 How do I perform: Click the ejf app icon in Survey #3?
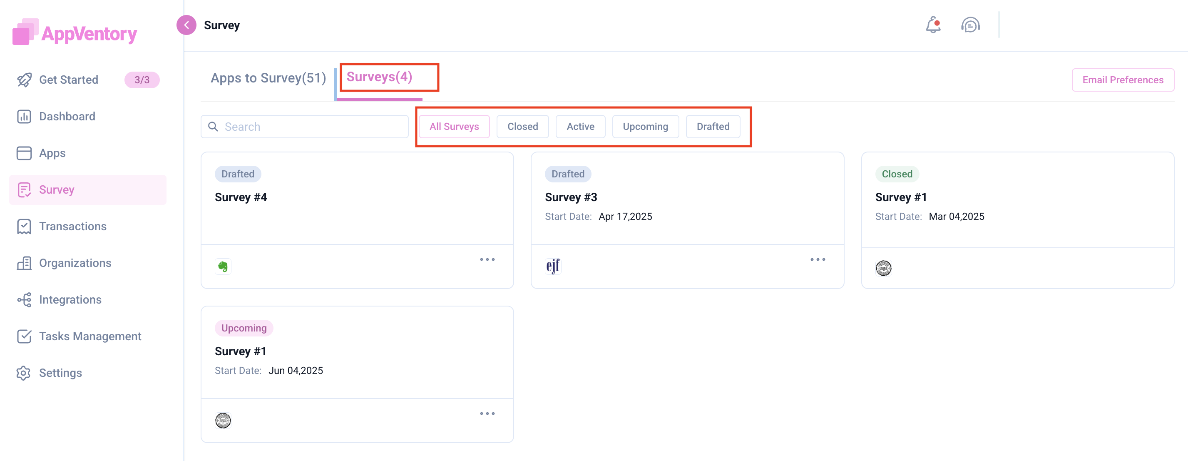point(552,266)
